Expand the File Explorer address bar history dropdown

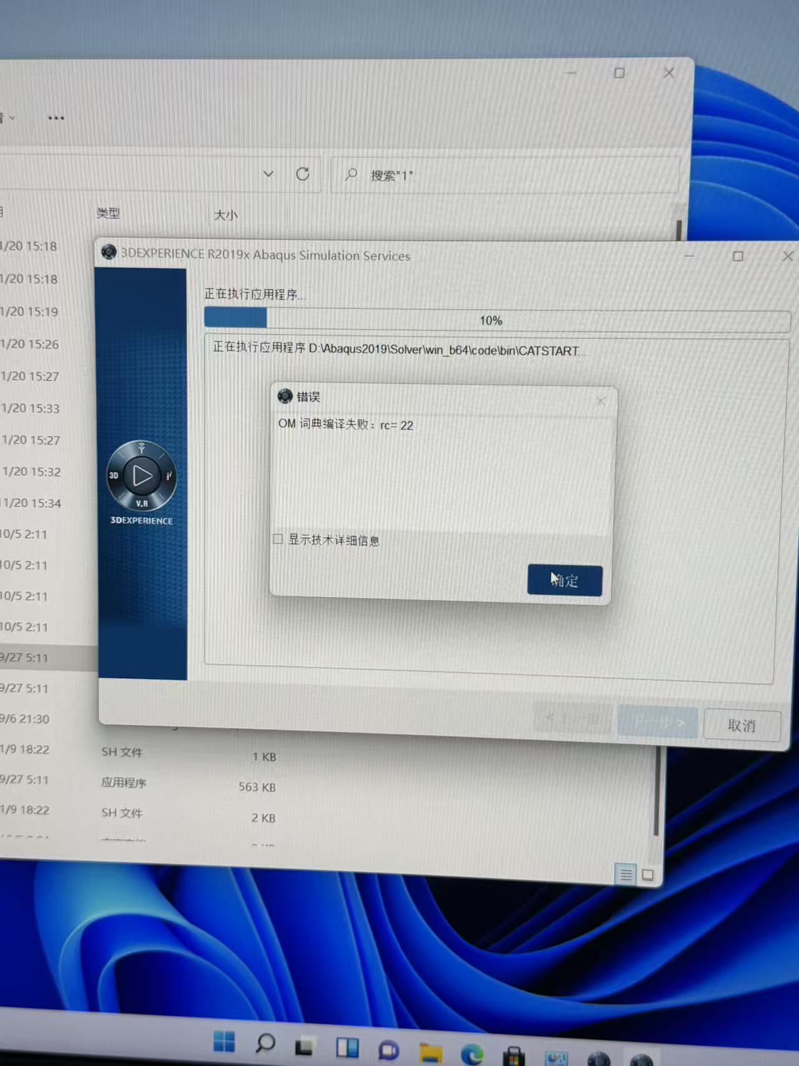tap(268, 174)
